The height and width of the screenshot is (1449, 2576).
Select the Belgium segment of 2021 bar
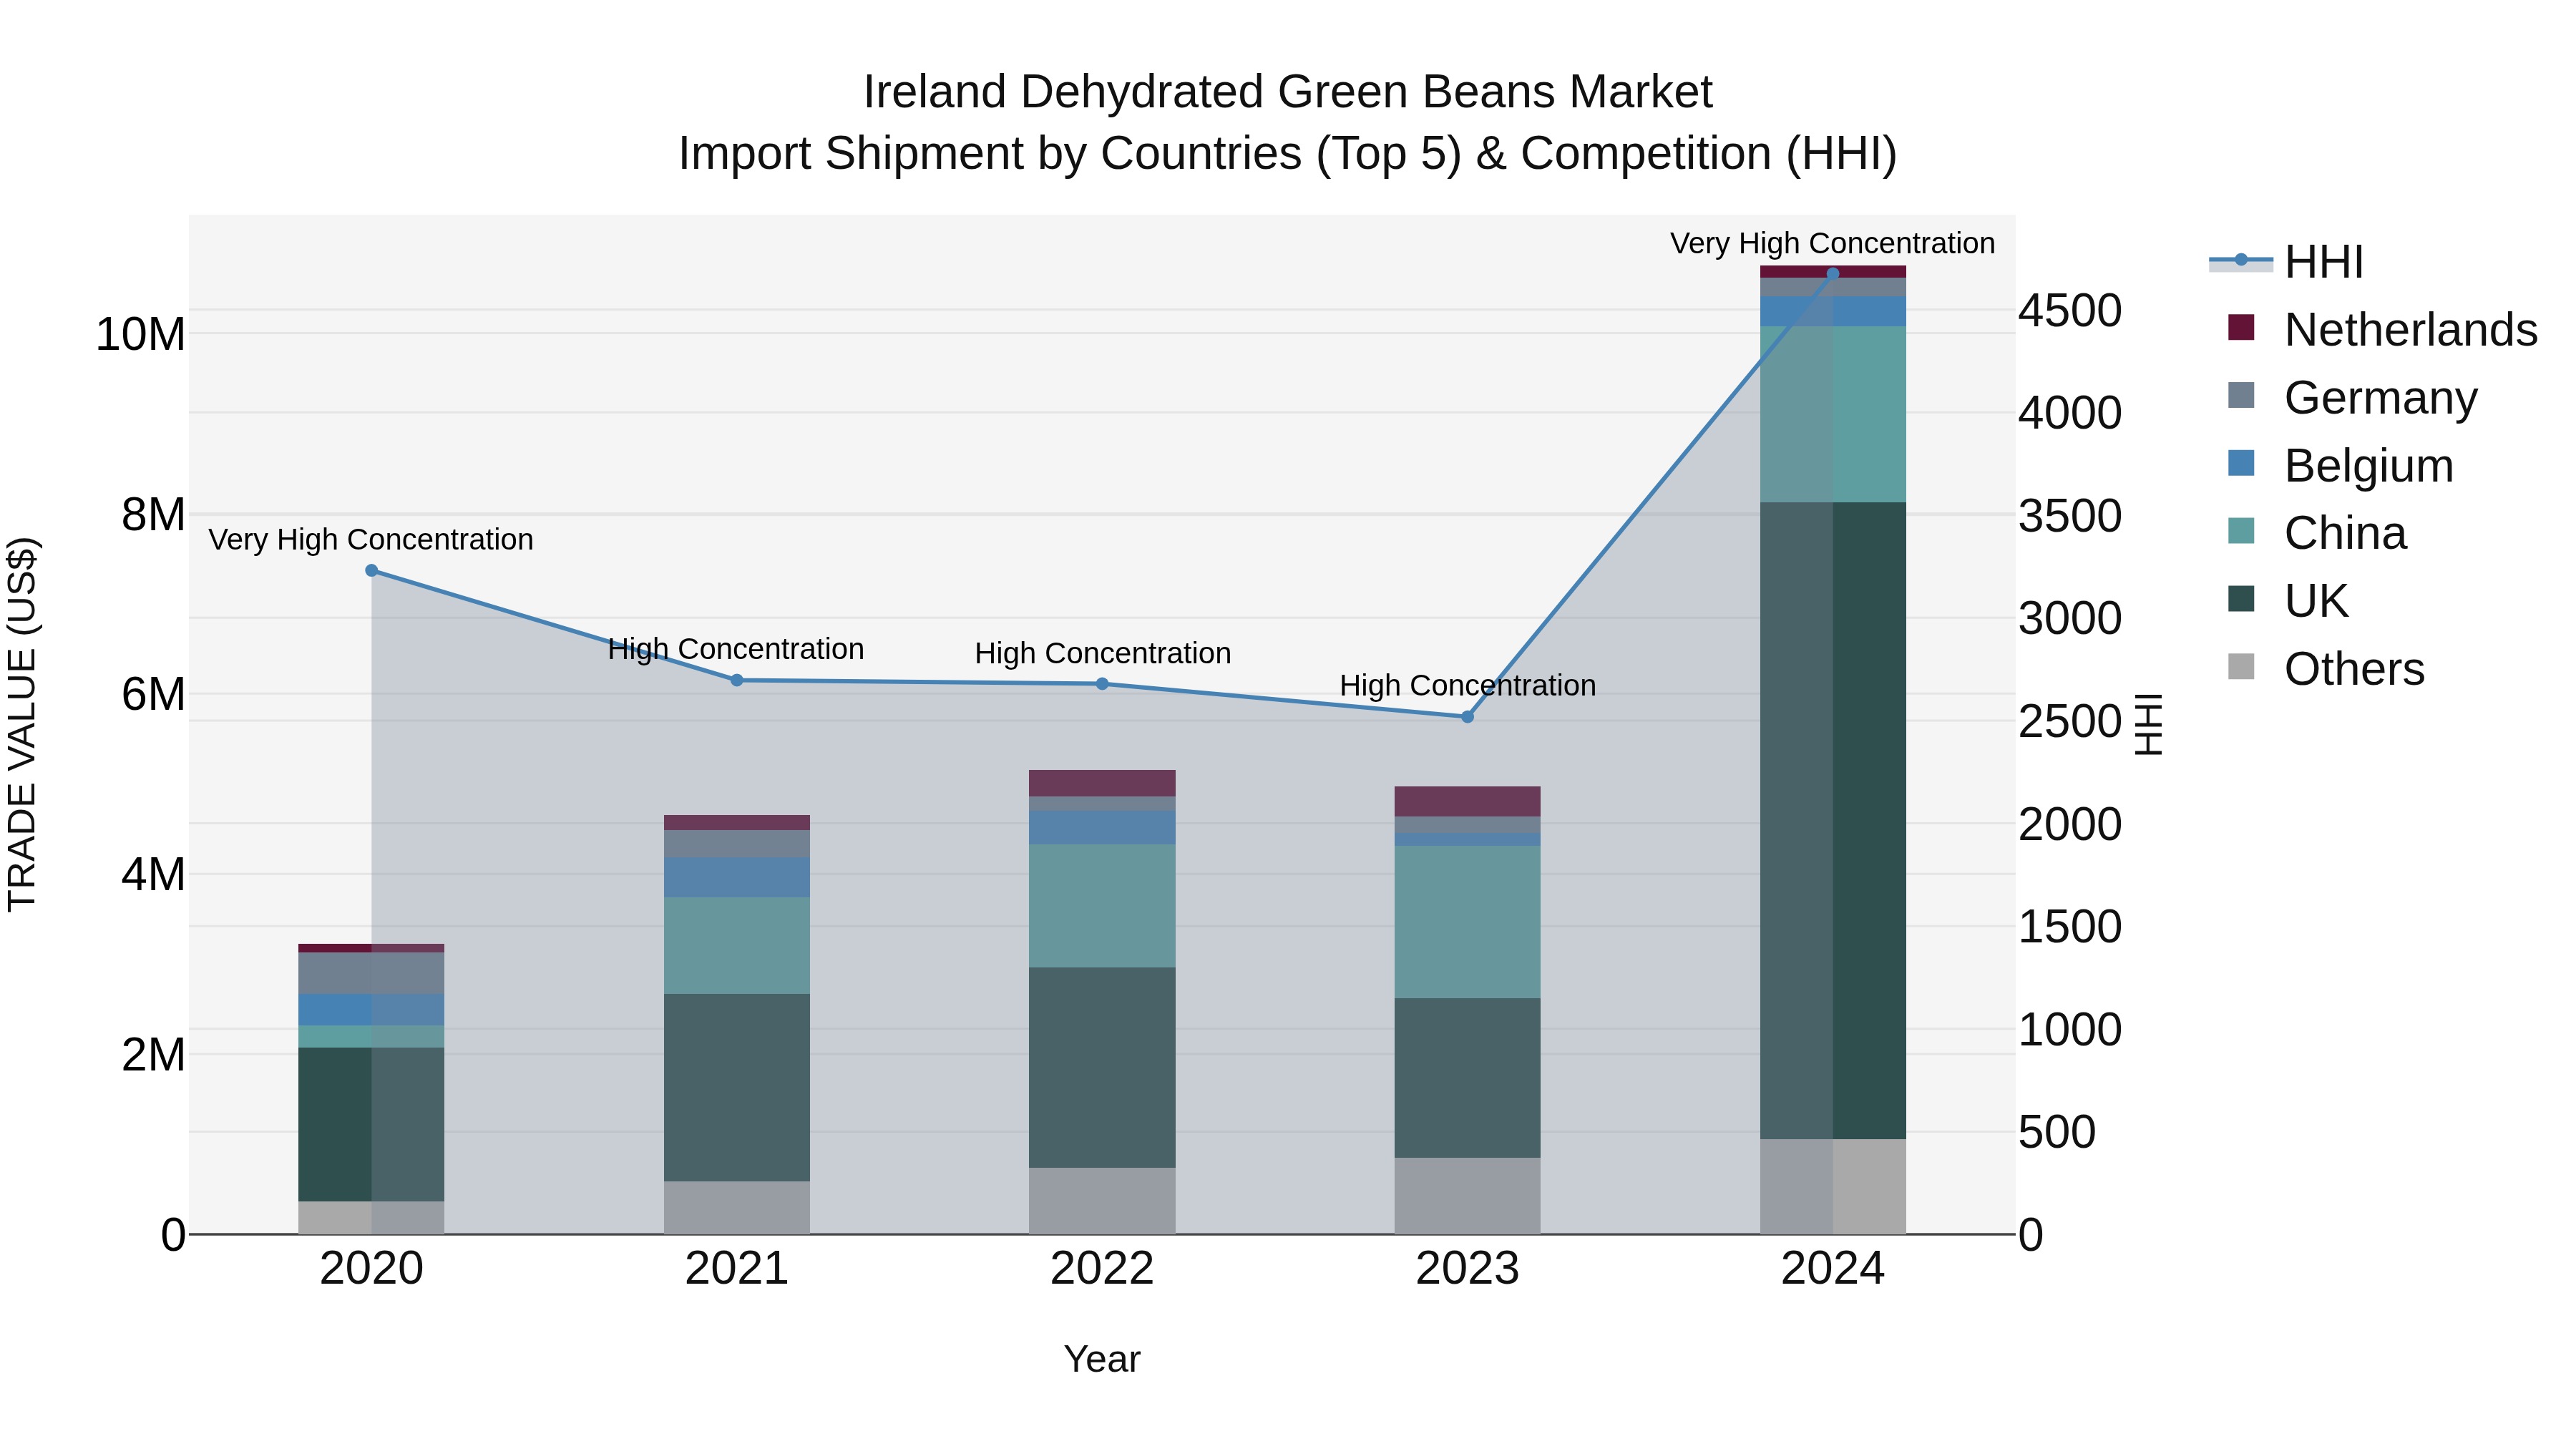click(x=737, y=878)
